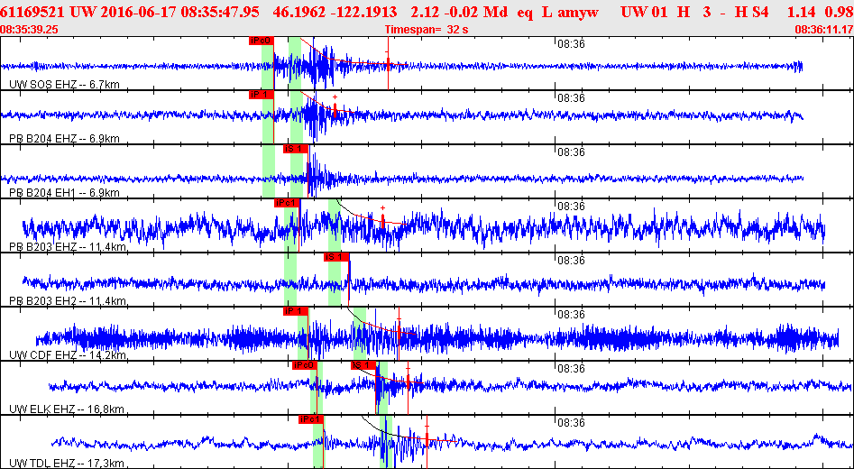The width and height of the screenshot is (854, 469).
Task: Click the Timespan 32 s label
Action: click(x=427, y=30)
